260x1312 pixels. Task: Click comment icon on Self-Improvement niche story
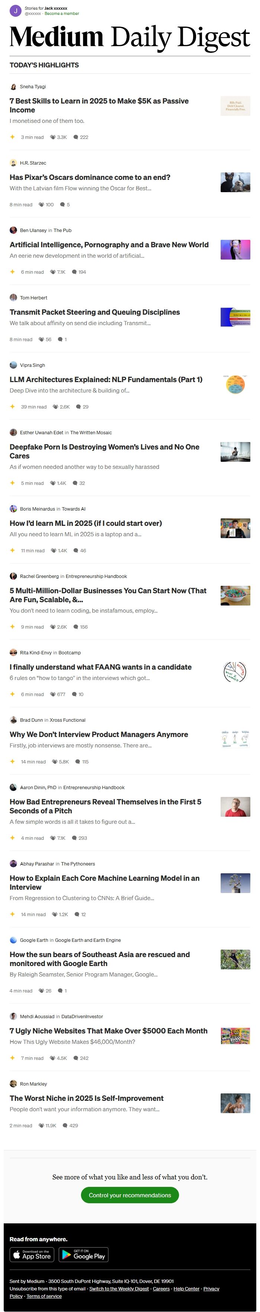65,1125
